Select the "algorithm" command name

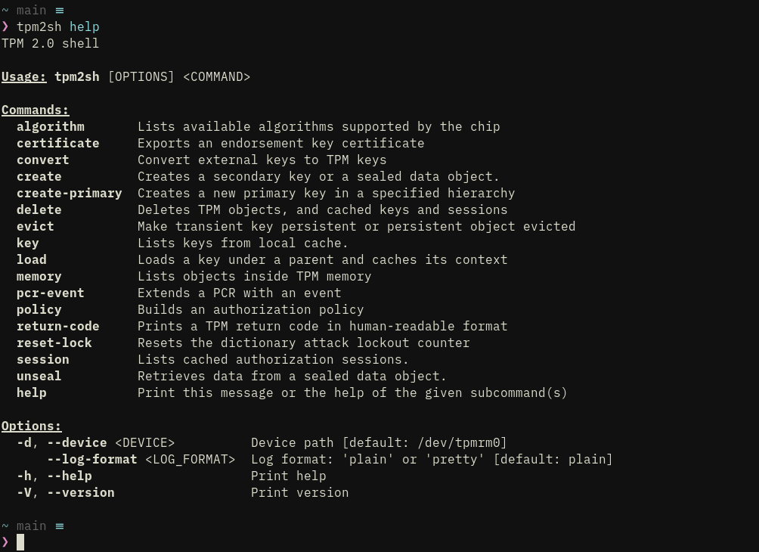pyautogui.click(x=51, y=126)
